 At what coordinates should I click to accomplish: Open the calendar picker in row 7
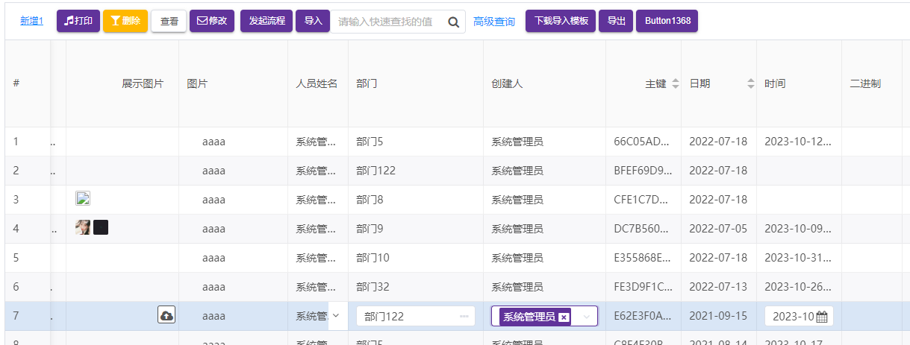(822, 317)
